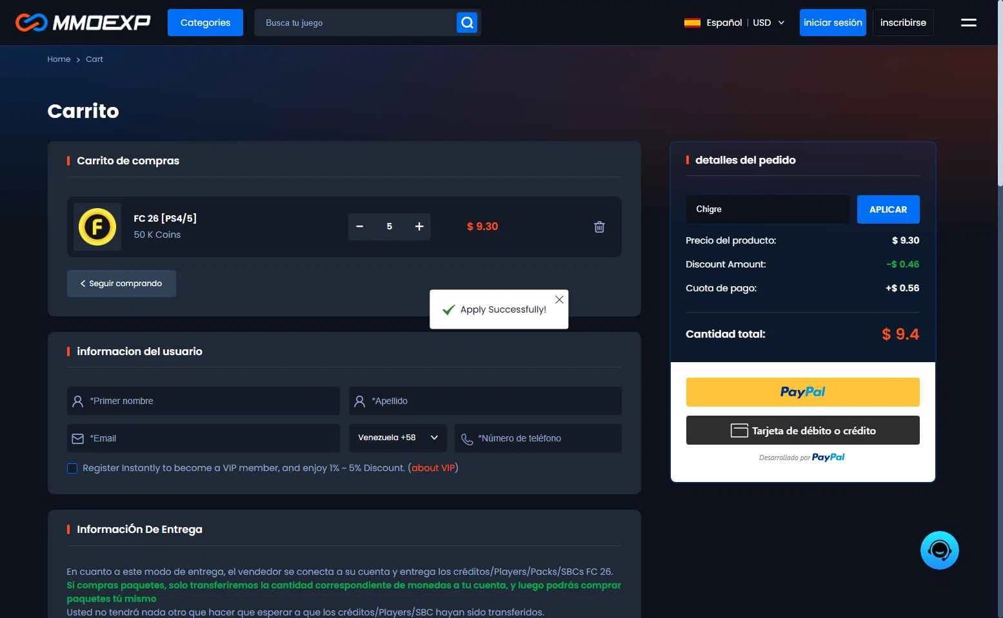Focus the Primer nombre field
This screenshot has width=1003, height=618.
pyautogui.click(x=203, y=401)
